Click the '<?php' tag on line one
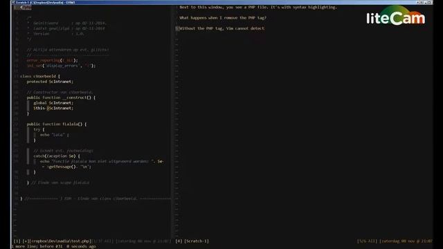 pos(26,8)
